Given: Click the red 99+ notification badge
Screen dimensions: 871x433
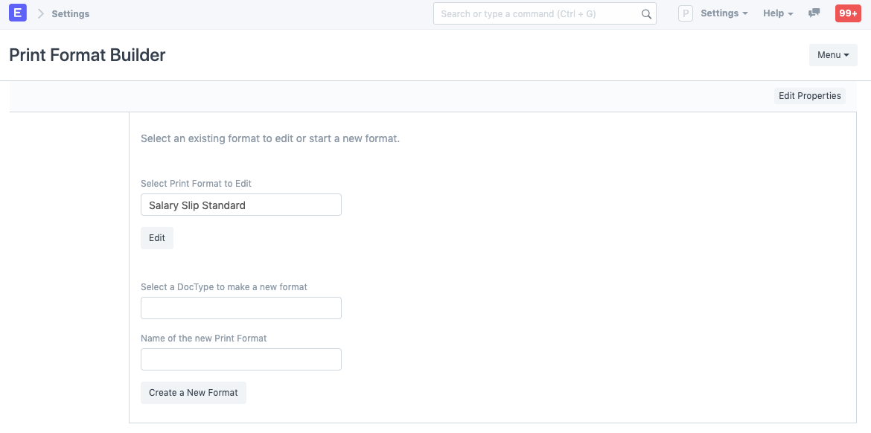Looking at the screenshot, I should point(848,13).
